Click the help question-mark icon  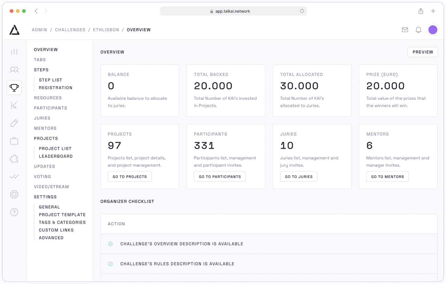coord(14,212)
